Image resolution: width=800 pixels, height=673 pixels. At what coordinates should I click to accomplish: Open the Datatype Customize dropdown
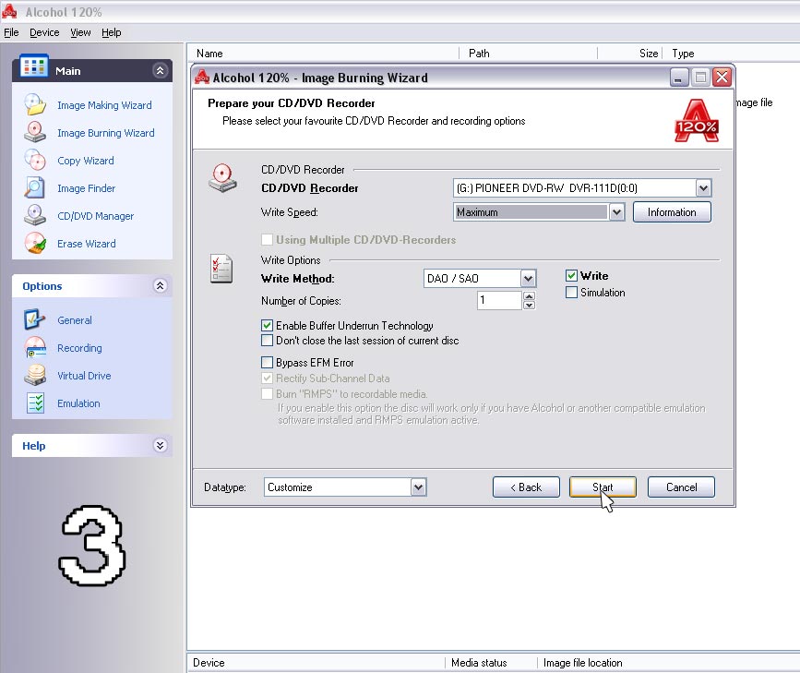(x=418, y=487)
